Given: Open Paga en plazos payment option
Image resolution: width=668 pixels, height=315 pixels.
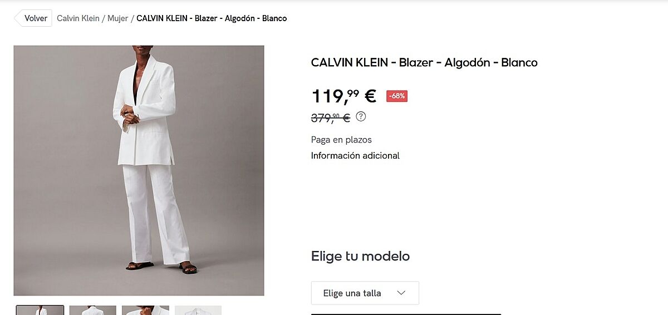Looking at the screenshot, I should 341,140.
